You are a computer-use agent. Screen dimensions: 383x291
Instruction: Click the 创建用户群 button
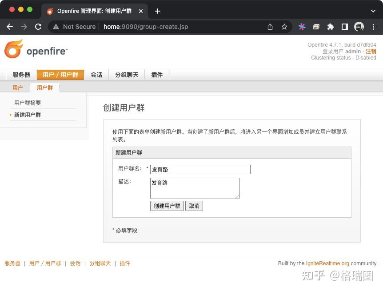[x=167, y=206]
